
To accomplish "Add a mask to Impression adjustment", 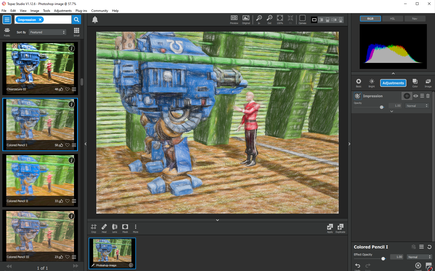I will pyautogui.click(x=407, y=96).
